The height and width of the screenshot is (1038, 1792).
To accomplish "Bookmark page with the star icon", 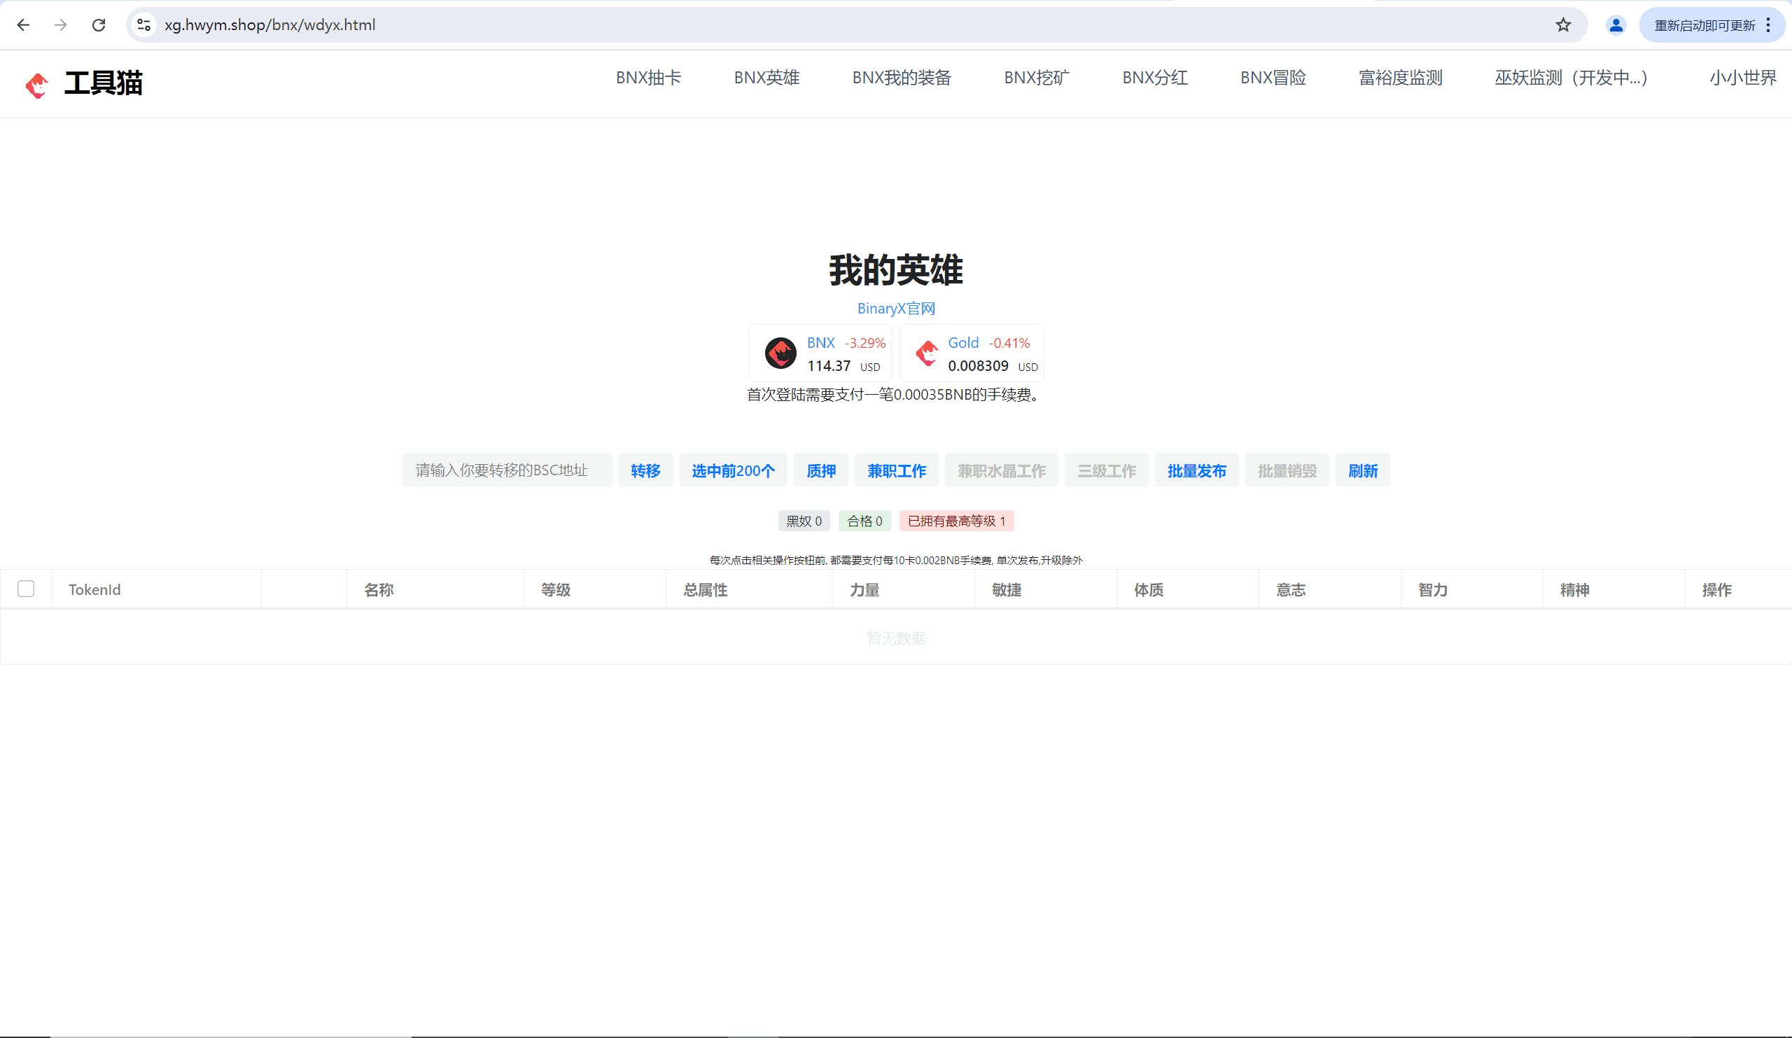I will pos(1562,25).
